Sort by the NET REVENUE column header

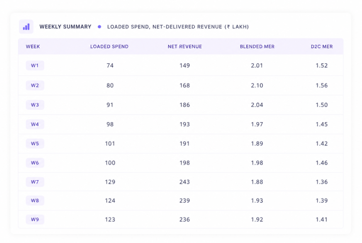coord(185,46)
